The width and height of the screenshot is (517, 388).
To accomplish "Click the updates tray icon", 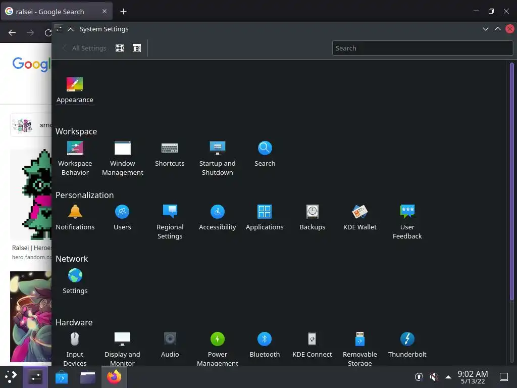I will (419, 377).
